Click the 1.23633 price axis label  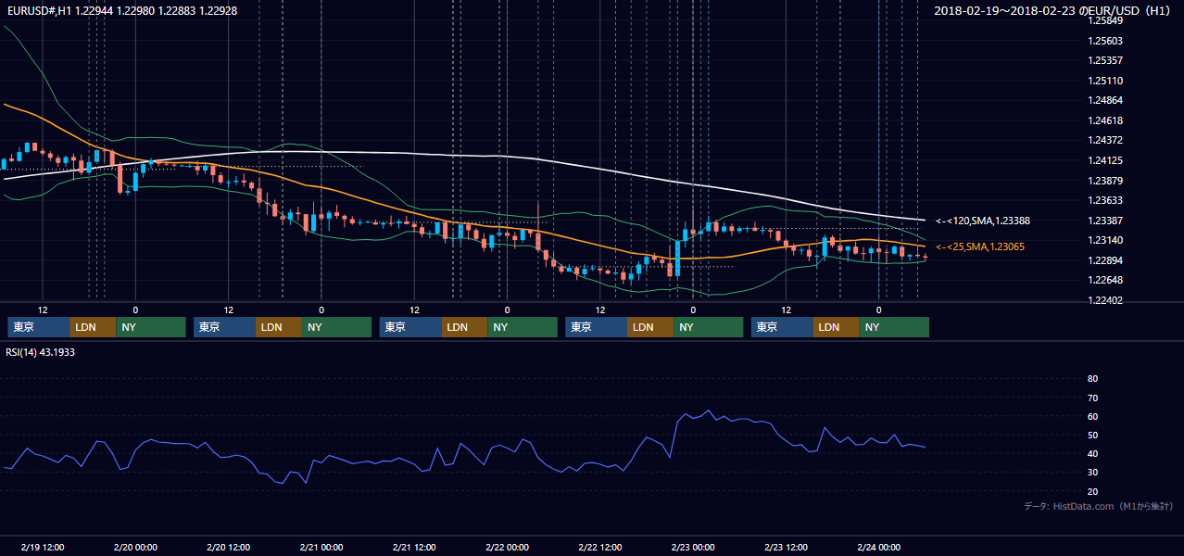click(x=1104, y=200)
